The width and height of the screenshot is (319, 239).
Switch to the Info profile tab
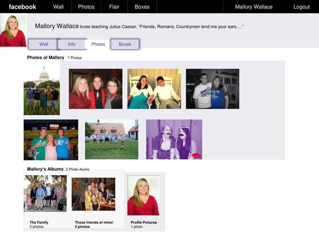[x=72, y=44]
